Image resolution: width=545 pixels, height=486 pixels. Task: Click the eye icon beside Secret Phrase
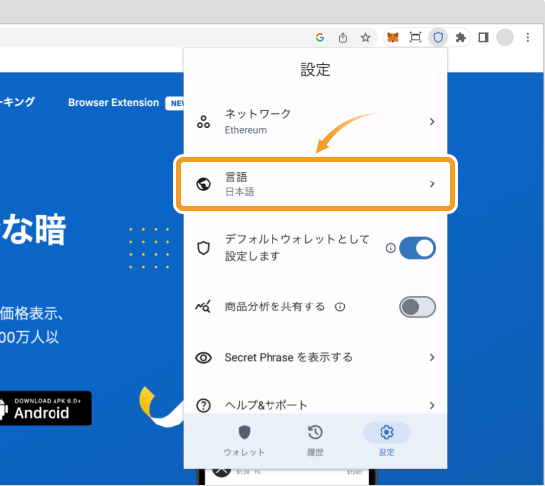(x=203, y=358)
